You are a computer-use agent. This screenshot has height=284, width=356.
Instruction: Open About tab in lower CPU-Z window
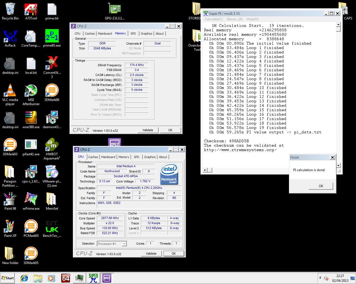(x=163, y=157)
